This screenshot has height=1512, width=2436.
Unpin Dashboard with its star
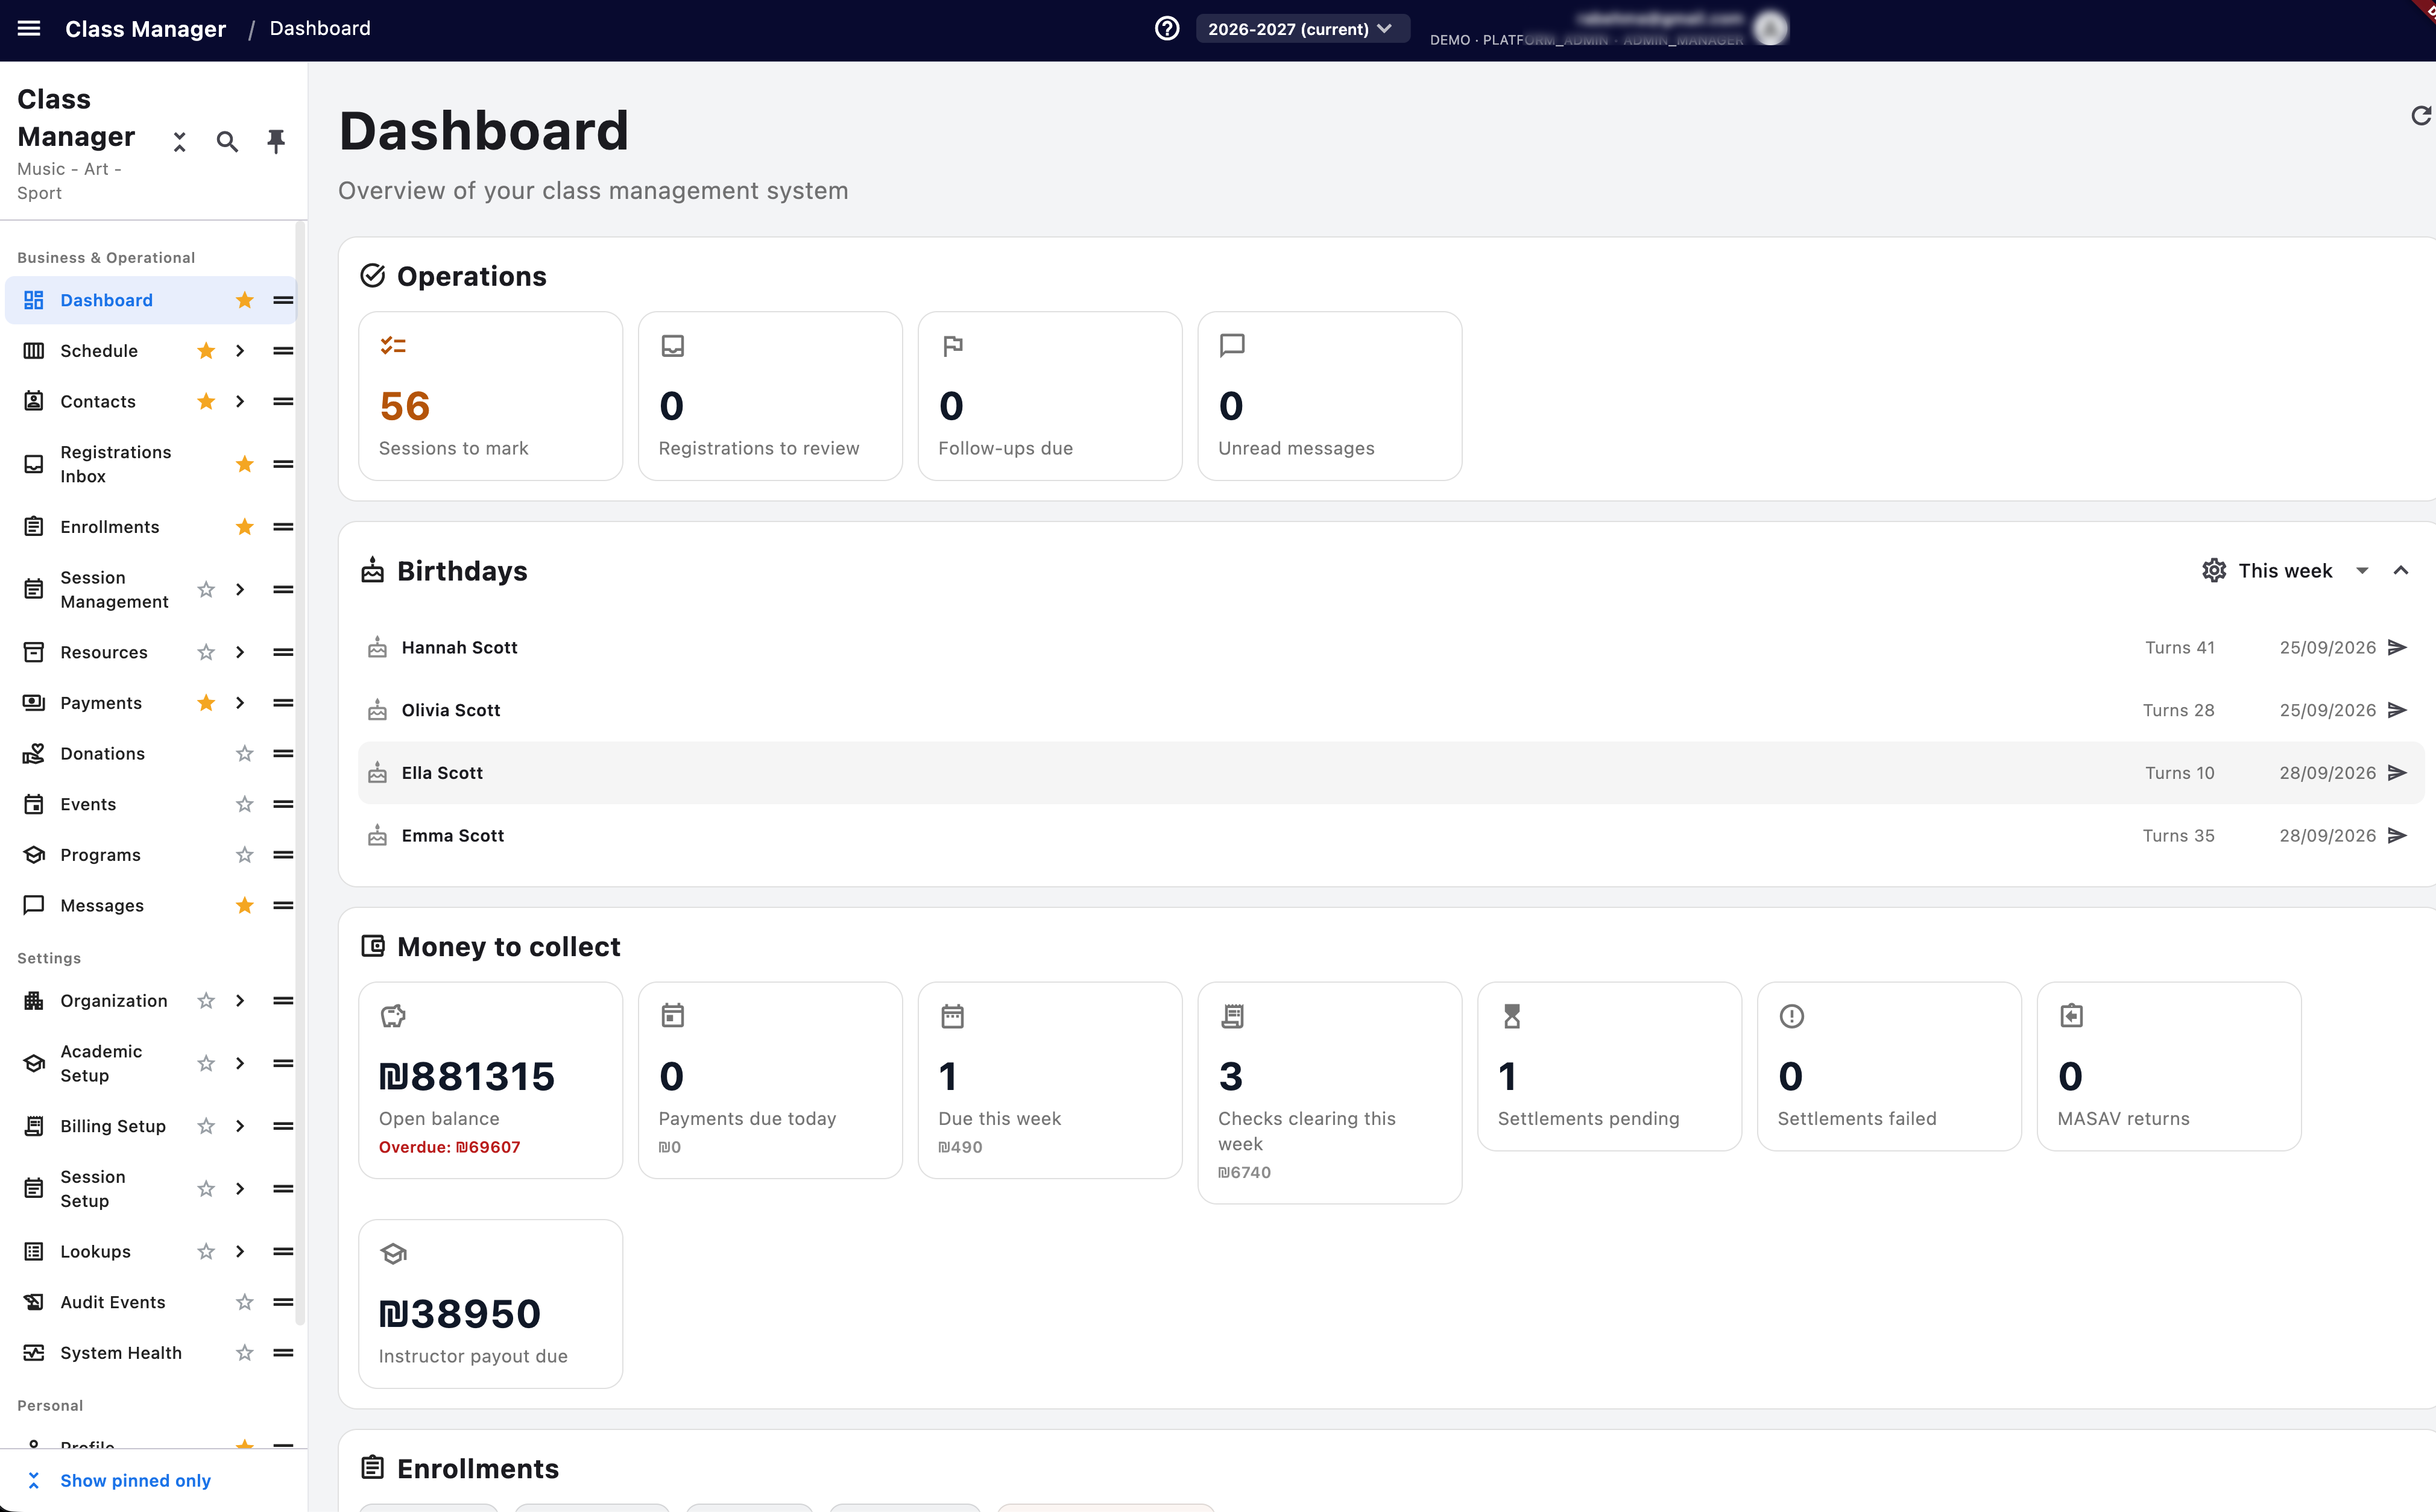coord(245,300)
